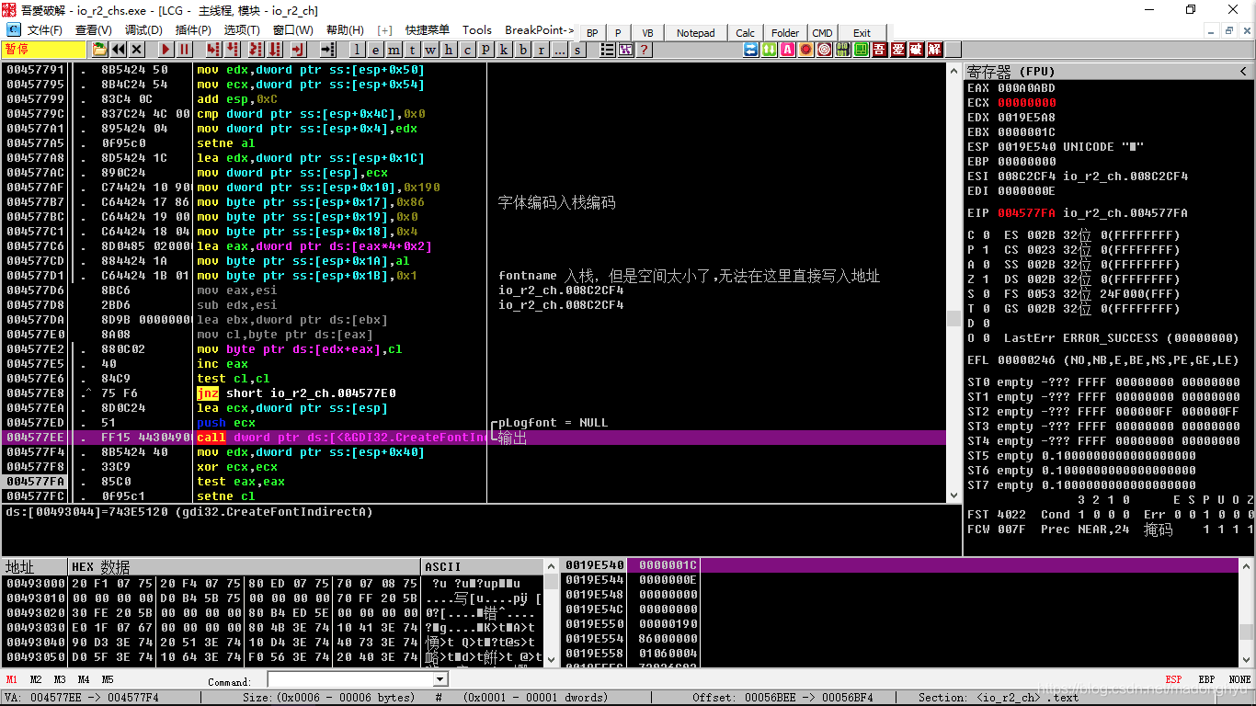Click Execute Till Return icon
The width and height of the screenshot is (1256, 706).
coord(299,49)
